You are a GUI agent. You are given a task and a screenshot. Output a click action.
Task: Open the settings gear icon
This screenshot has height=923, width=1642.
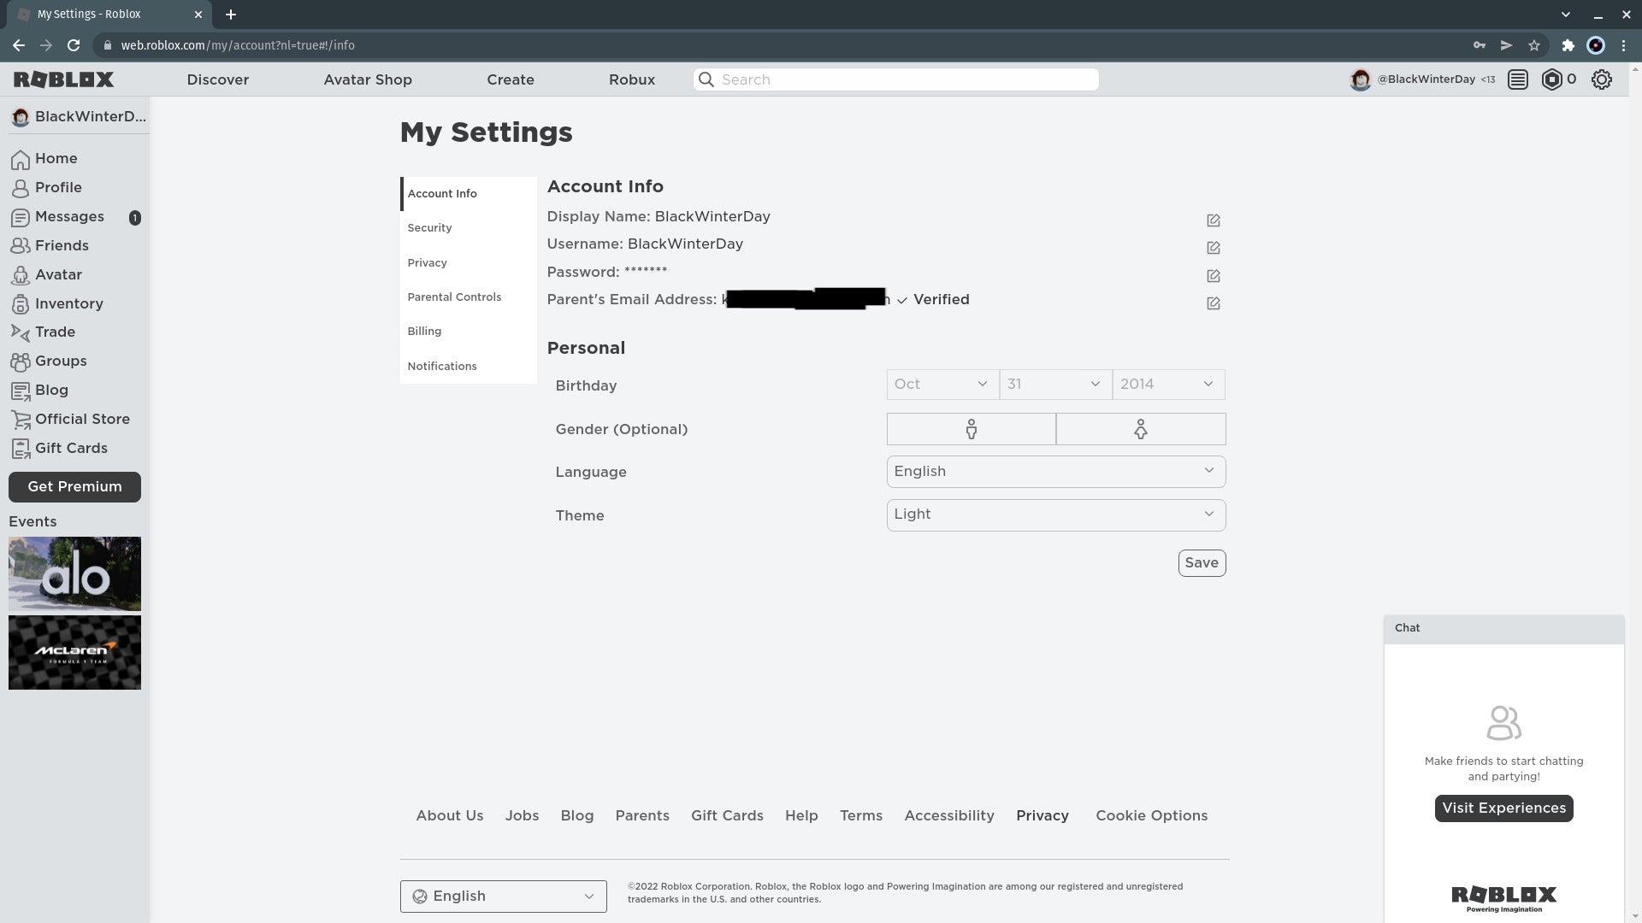click(x=1602, y=79)
